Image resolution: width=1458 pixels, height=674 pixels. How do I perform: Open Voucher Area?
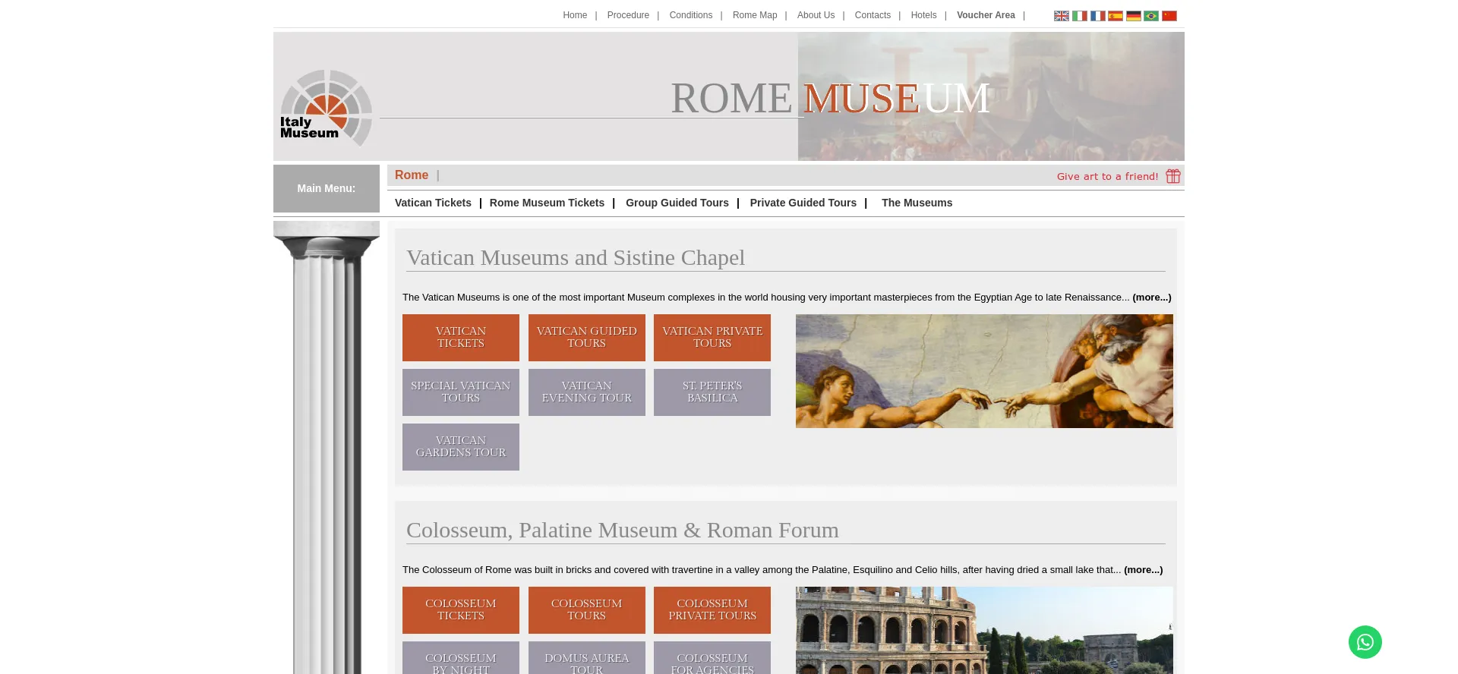pos(986,15)
